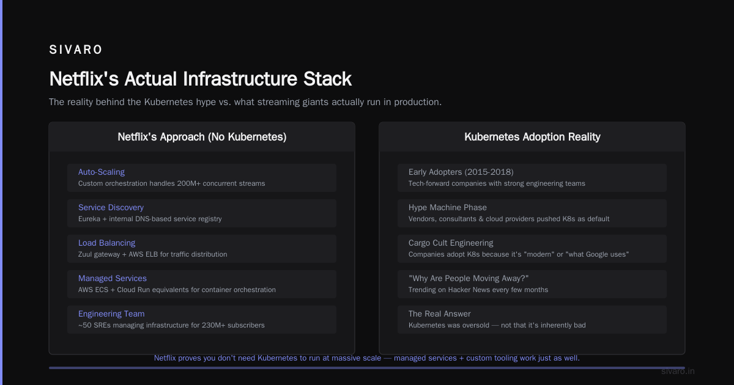
Task: Select the "Early Adopters (2015-2018)" heading
Action: tap(461, 172)
